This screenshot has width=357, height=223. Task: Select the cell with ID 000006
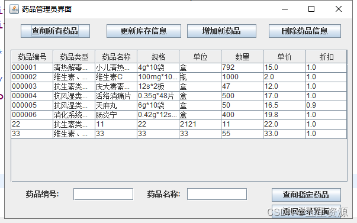tap(32, 115)
